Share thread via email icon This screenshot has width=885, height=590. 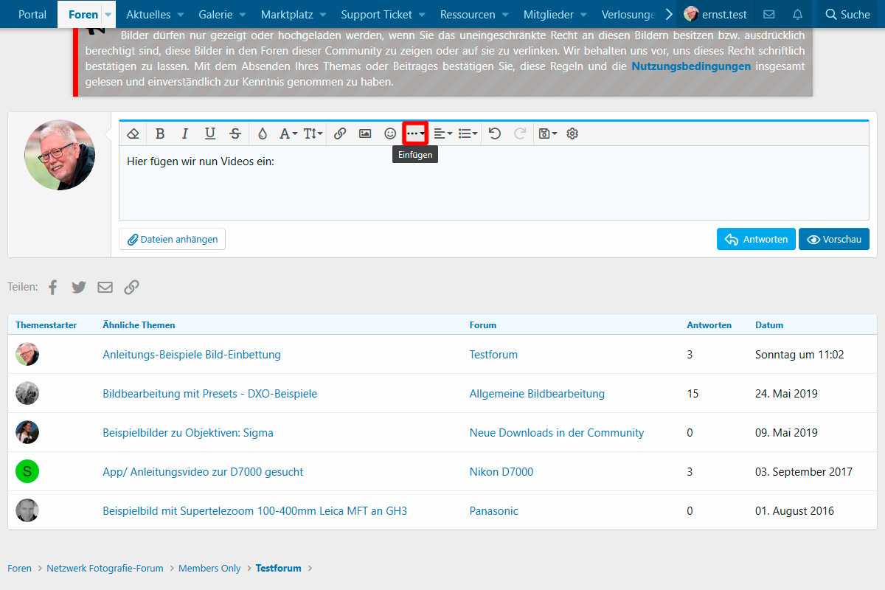point(105,288)
